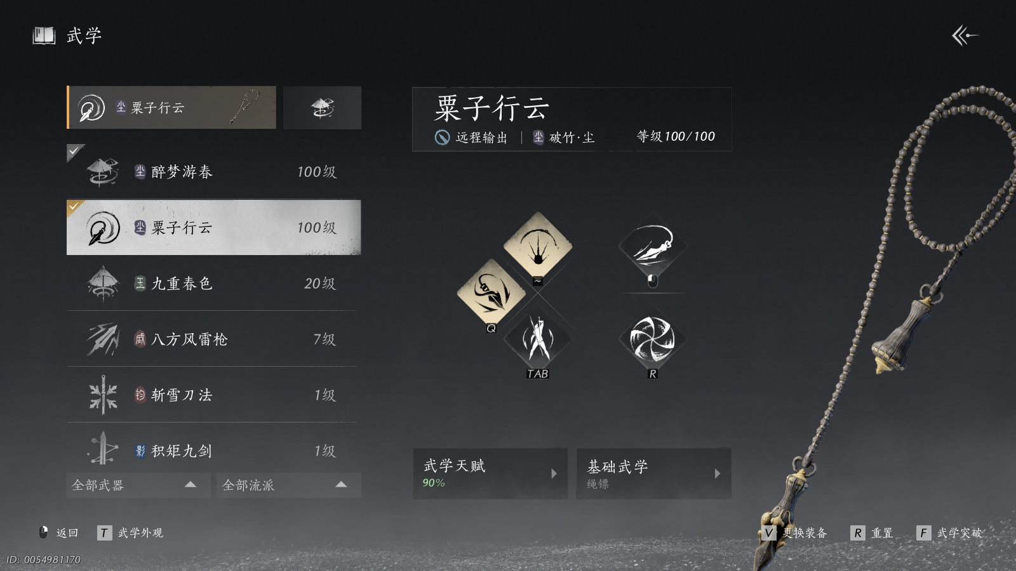Expand the 基础武学 panel
This screenshot has width=1016, height=571.
654,473
